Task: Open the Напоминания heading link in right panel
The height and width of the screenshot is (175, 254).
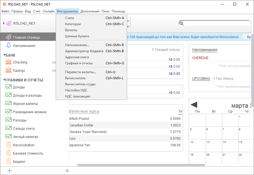Action: point(205,50)
